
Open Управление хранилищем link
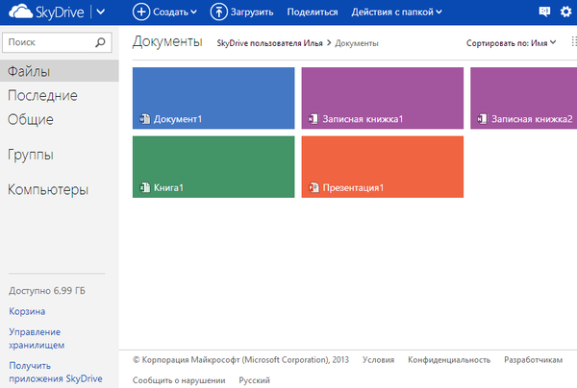point(37,338)
